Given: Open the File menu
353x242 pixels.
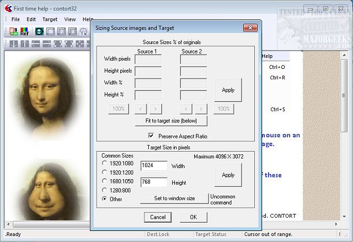Looking at the screenshot, I should pyautogui.click(x=15, y=19).
